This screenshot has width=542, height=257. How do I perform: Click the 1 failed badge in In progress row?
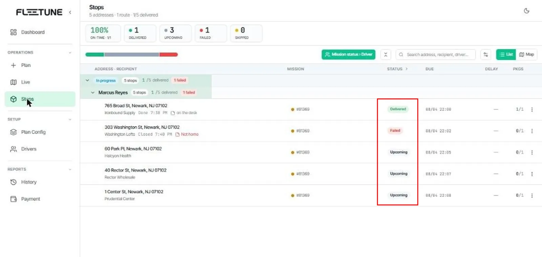tap(180, 80)
